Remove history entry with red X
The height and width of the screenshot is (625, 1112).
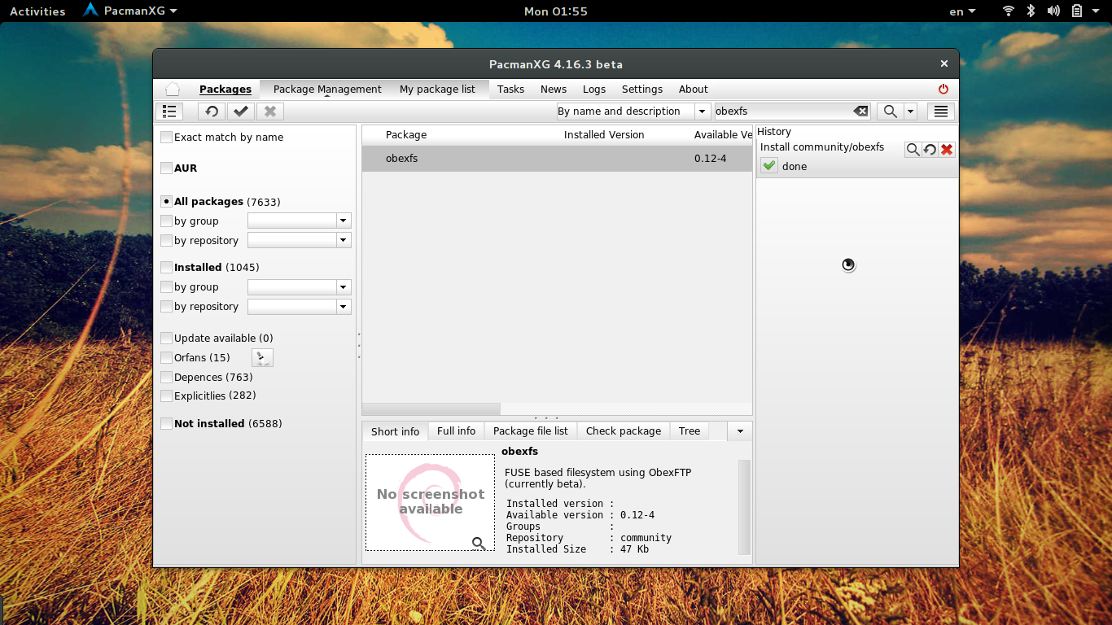point(946,149)
